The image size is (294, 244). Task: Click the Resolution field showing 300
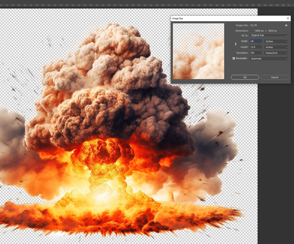(255, 53)
